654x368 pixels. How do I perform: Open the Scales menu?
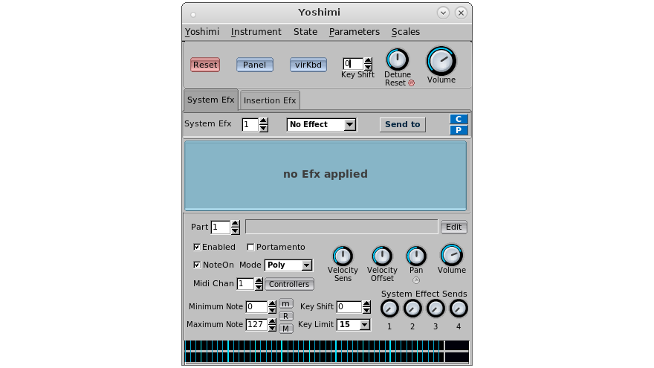pos(406,32)
